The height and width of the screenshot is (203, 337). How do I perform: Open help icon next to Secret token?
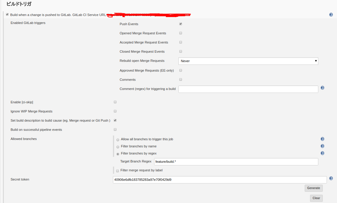click(x=331, y=178)
